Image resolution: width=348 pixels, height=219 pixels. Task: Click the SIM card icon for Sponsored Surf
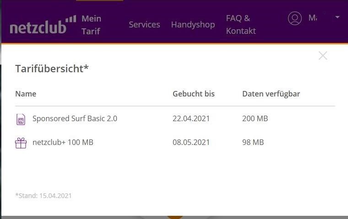21,119
